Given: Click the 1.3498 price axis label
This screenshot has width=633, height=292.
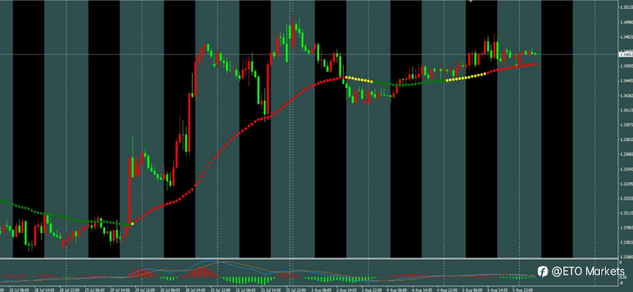Looking at the screenshot, I should tap(627, 22).
